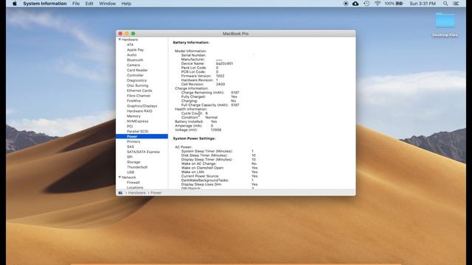Select Controller in the sidebar
472x265 pixels.
[x=135, y=75]
